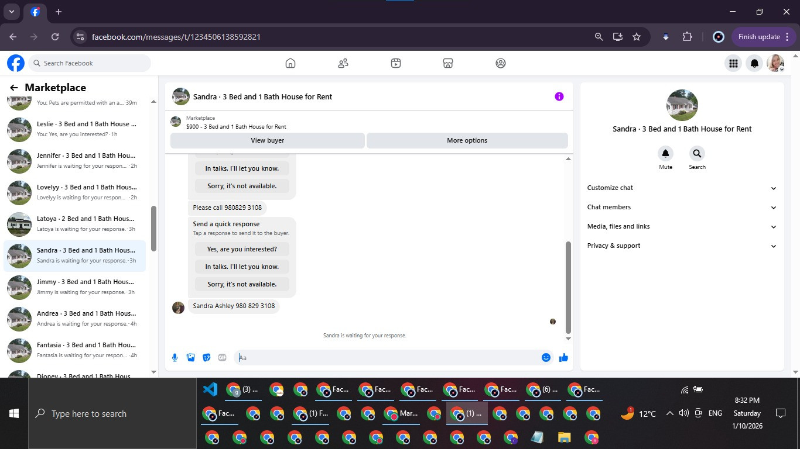This screenshot has width=800, height=449.
Task: Click the browser zoom magnifier icon
Action: point(599,37)
